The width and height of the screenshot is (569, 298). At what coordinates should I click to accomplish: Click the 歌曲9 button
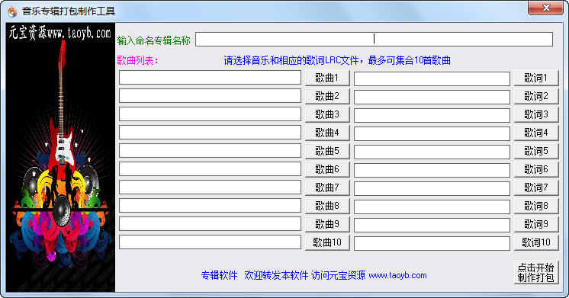[x=327, y=224]
